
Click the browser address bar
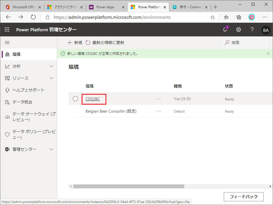tap(130, 17)
